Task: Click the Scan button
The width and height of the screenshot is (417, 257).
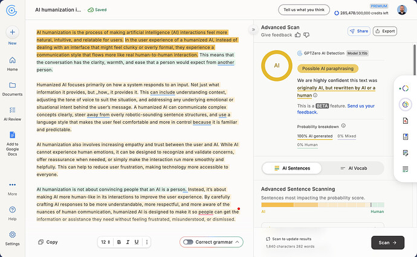Action: (x=387, y=243)
